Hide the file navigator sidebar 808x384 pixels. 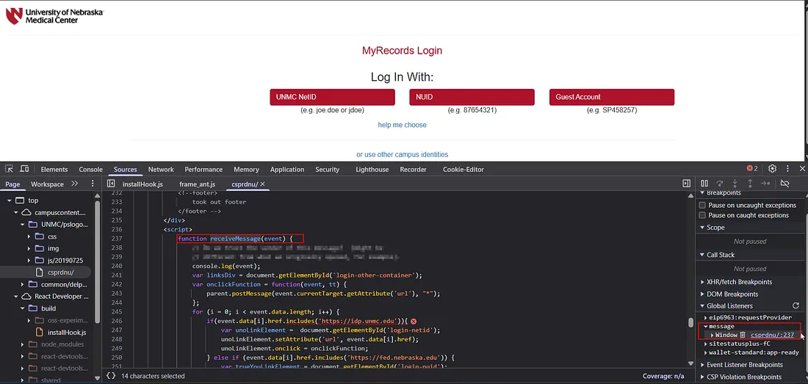(111, 184)
